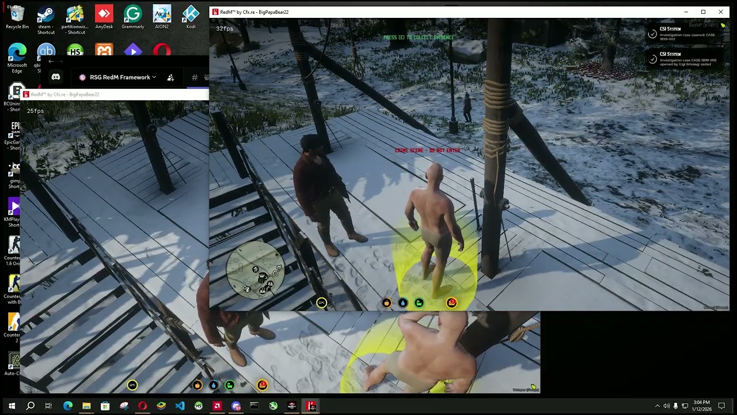Open the Recycle Bin desktop icon
Screen dimensions: 737x415
coord(17,17)
